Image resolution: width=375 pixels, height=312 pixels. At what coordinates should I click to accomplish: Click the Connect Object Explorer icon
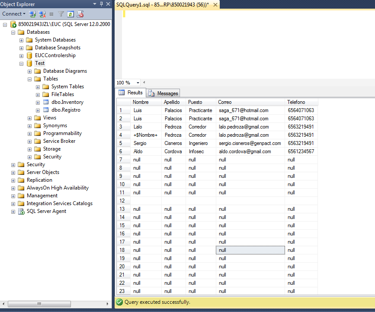[32, 14]
